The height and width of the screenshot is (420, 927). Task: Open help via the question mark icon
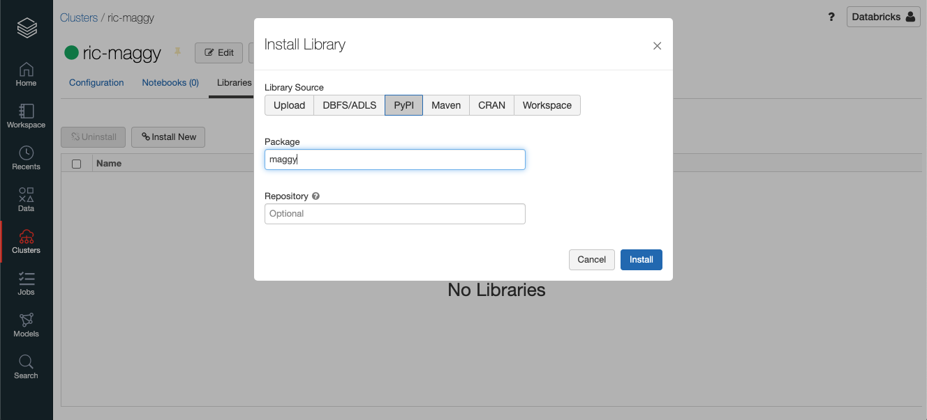coord(831,17)
